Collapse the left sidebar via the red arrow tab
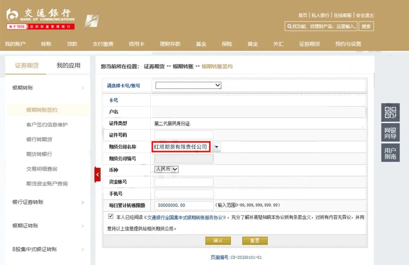The width and height of the screenshot is (409, 265). [x=97, y=175]
